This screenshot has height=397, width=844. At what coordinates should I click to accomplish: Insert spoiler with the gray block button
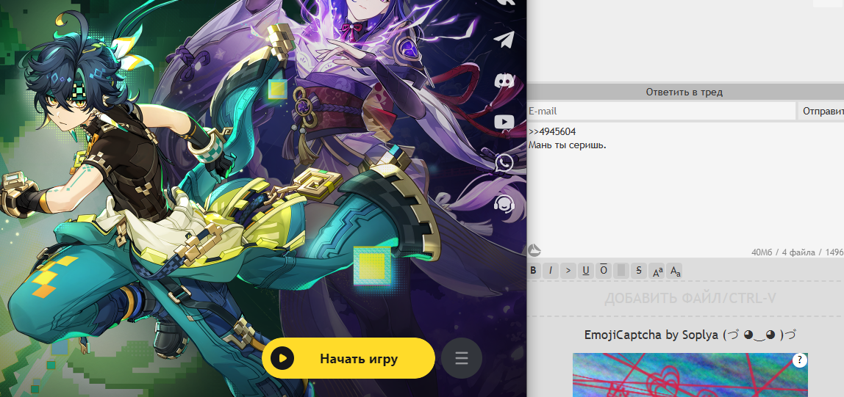tap(621, 271)
